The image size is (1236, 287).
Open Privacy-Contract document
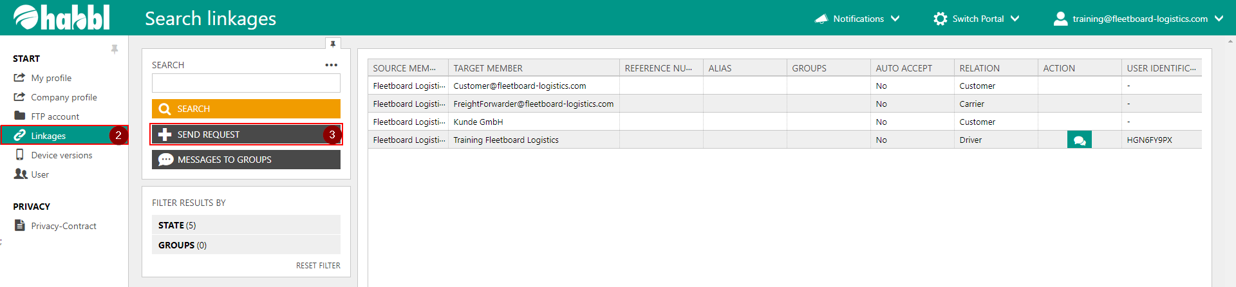coord(63,226)
